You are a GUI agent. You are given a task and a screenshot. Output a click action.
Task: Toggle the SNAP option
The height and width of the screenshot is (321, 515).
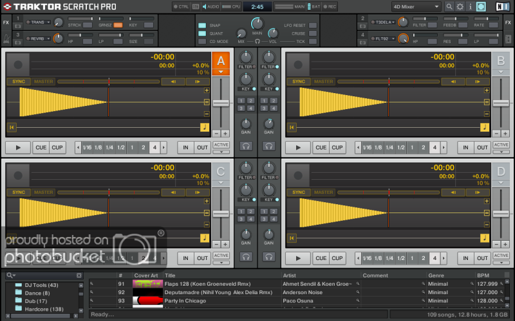pyautogui.click(x=202, y=25)
